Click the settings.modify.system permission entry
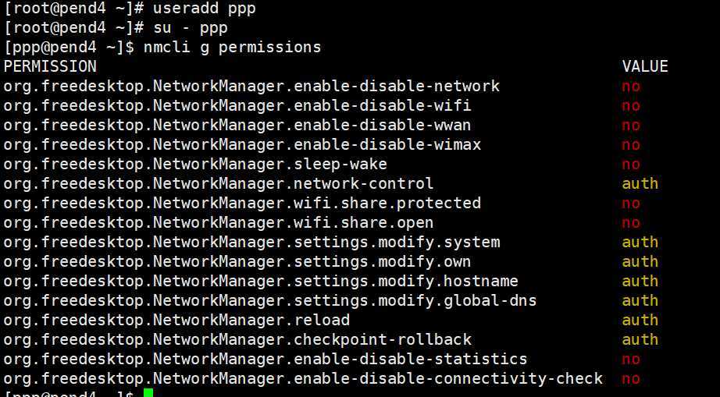The width and height of the screenshot is (720, 397). pyautogui.click(x=251, y=242)
